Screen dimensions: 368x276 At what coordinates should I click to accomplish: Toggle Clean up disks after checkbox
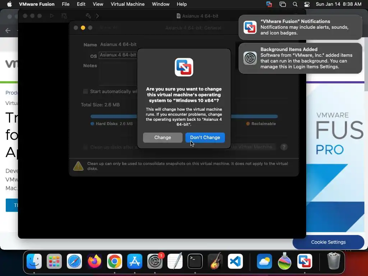(x=86, y=147)
